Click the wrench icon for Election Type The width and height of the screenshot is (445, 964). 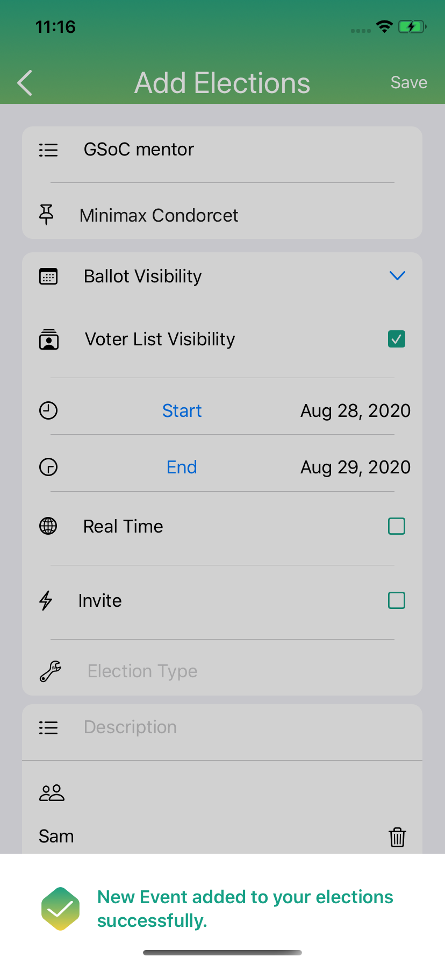(51, 671)
